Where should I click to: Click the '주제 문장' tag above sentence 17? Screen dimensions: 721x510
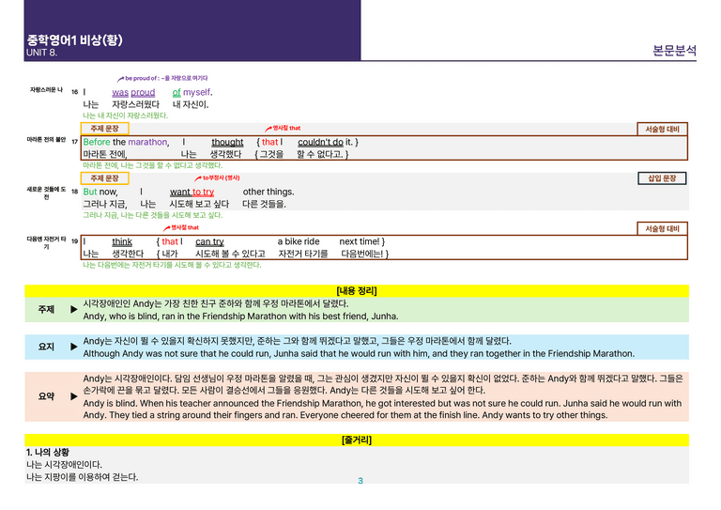[105, 129]
